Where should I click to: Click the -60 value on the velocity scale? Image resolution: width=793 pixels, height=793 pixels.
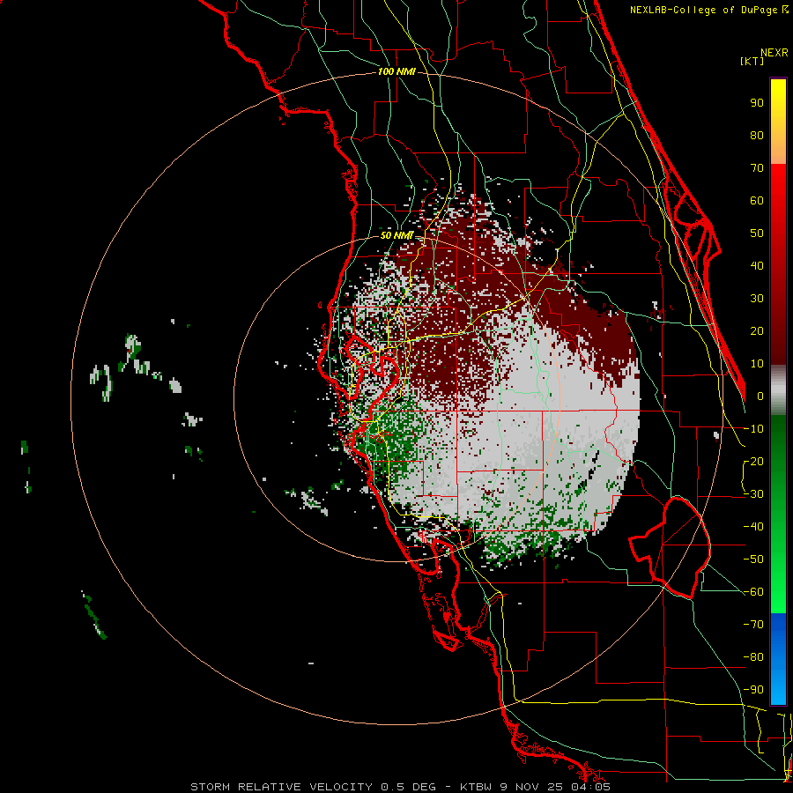[753, 592]
